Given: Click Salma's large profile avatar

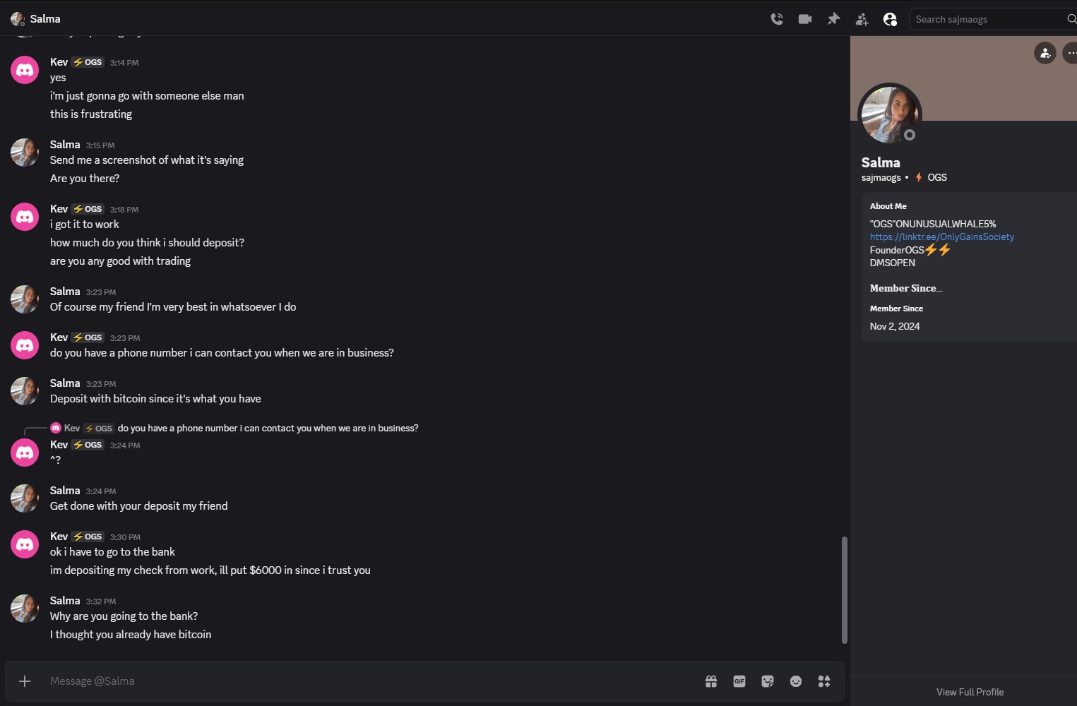Looking at the screenshot, I should [889, 115].
